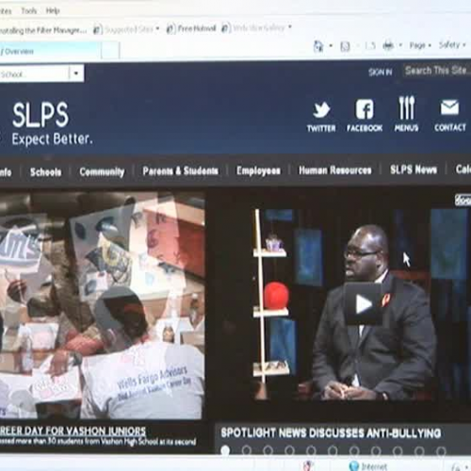Expand the Home button dropdown arrow
Image resolution: width=471 pixels, height=471 pixels.
pyautogui.click(x=331, y=46)
